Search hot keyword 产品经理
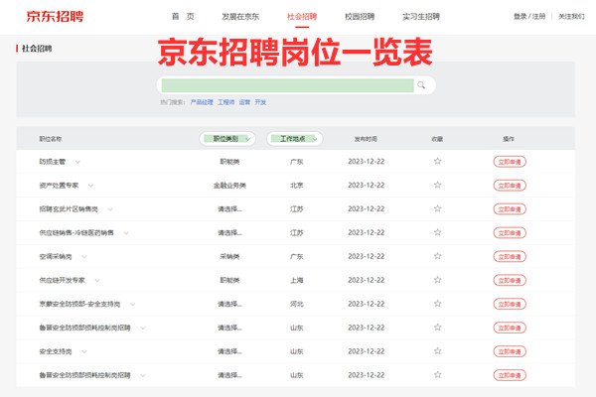 pos(202,102)
